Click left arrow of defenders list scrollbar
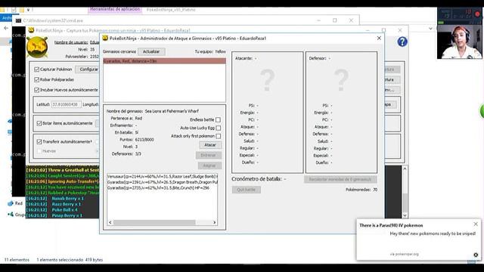This screenshot has width=484, height=272. click(x=110, y=222)
